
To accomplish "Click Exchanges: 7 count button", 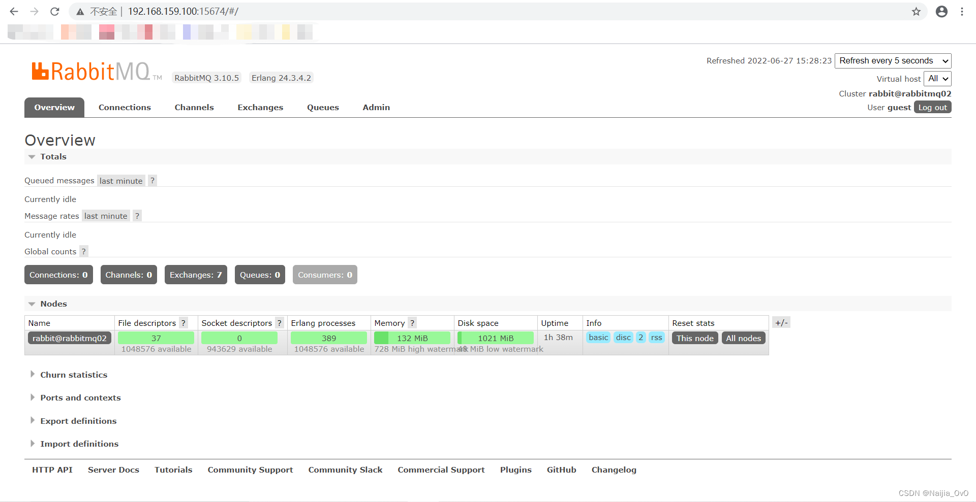I will (196, 275).
